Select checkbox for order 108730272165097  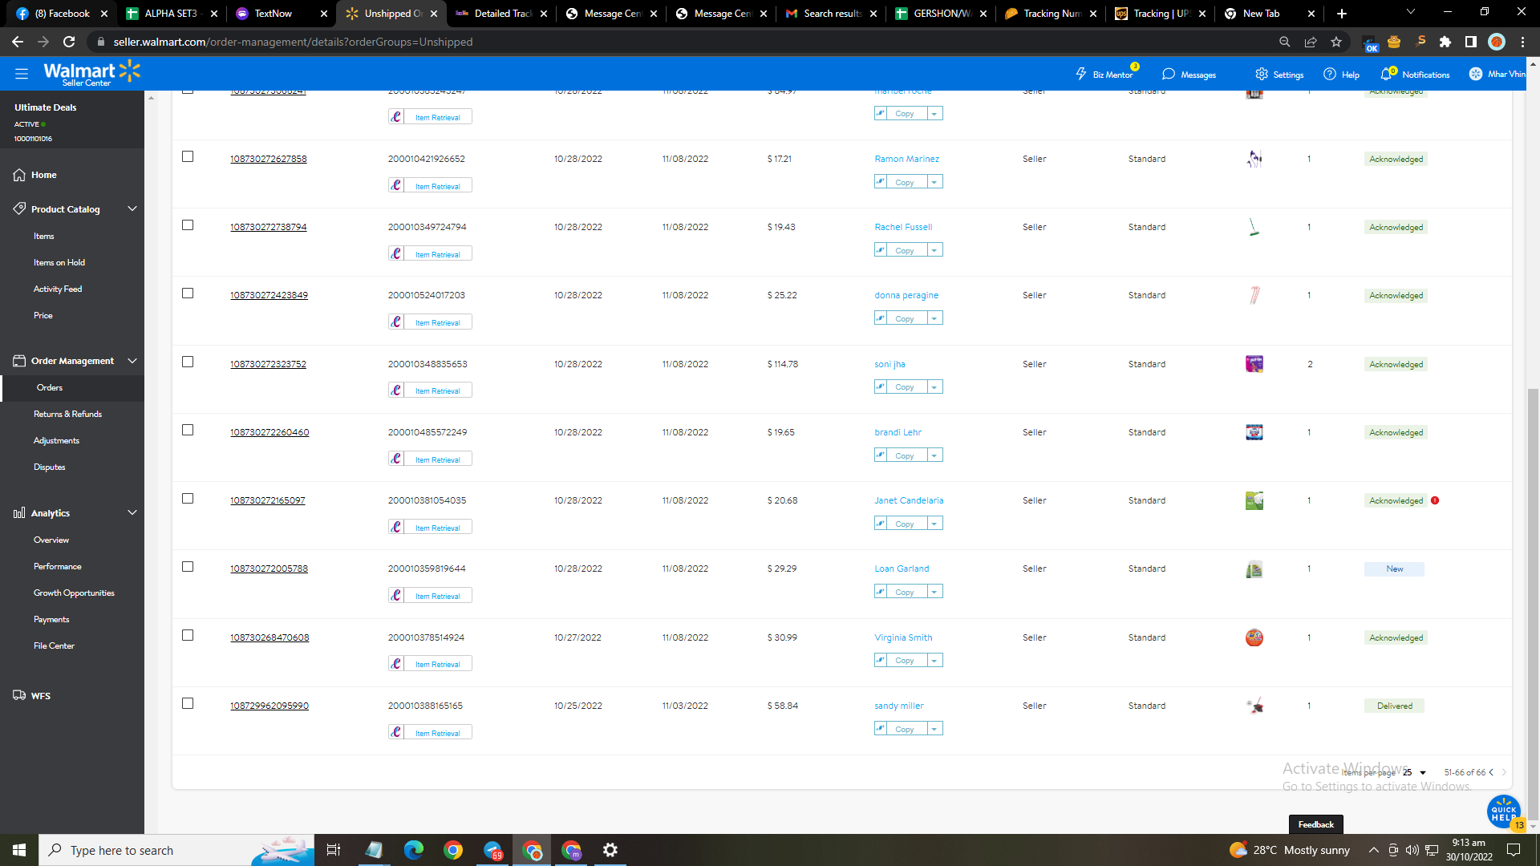[x=188, y=498]
